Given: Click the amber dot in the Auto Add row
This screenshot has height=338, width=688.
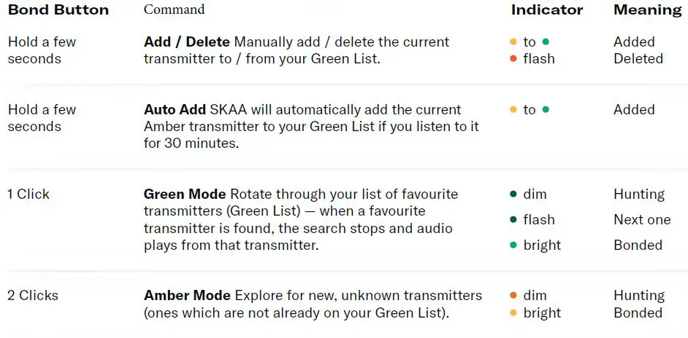Looking at the screenshot, I should [513, 110].
